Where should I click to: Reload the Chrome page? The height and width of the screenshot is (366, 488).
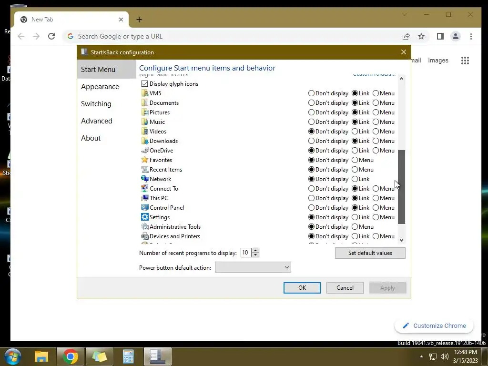point(51,36)
